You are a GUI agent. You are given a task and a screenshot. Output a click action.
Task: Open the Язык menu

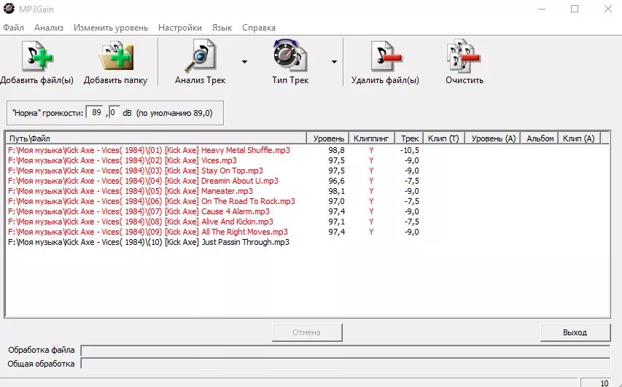(x=222, y=28)
